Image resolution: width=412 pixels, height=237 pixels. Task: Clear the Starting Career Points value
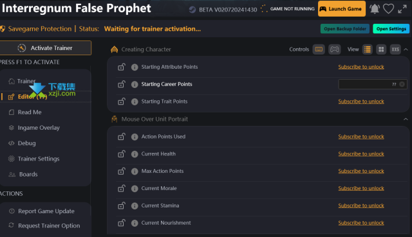click(402, 84)
